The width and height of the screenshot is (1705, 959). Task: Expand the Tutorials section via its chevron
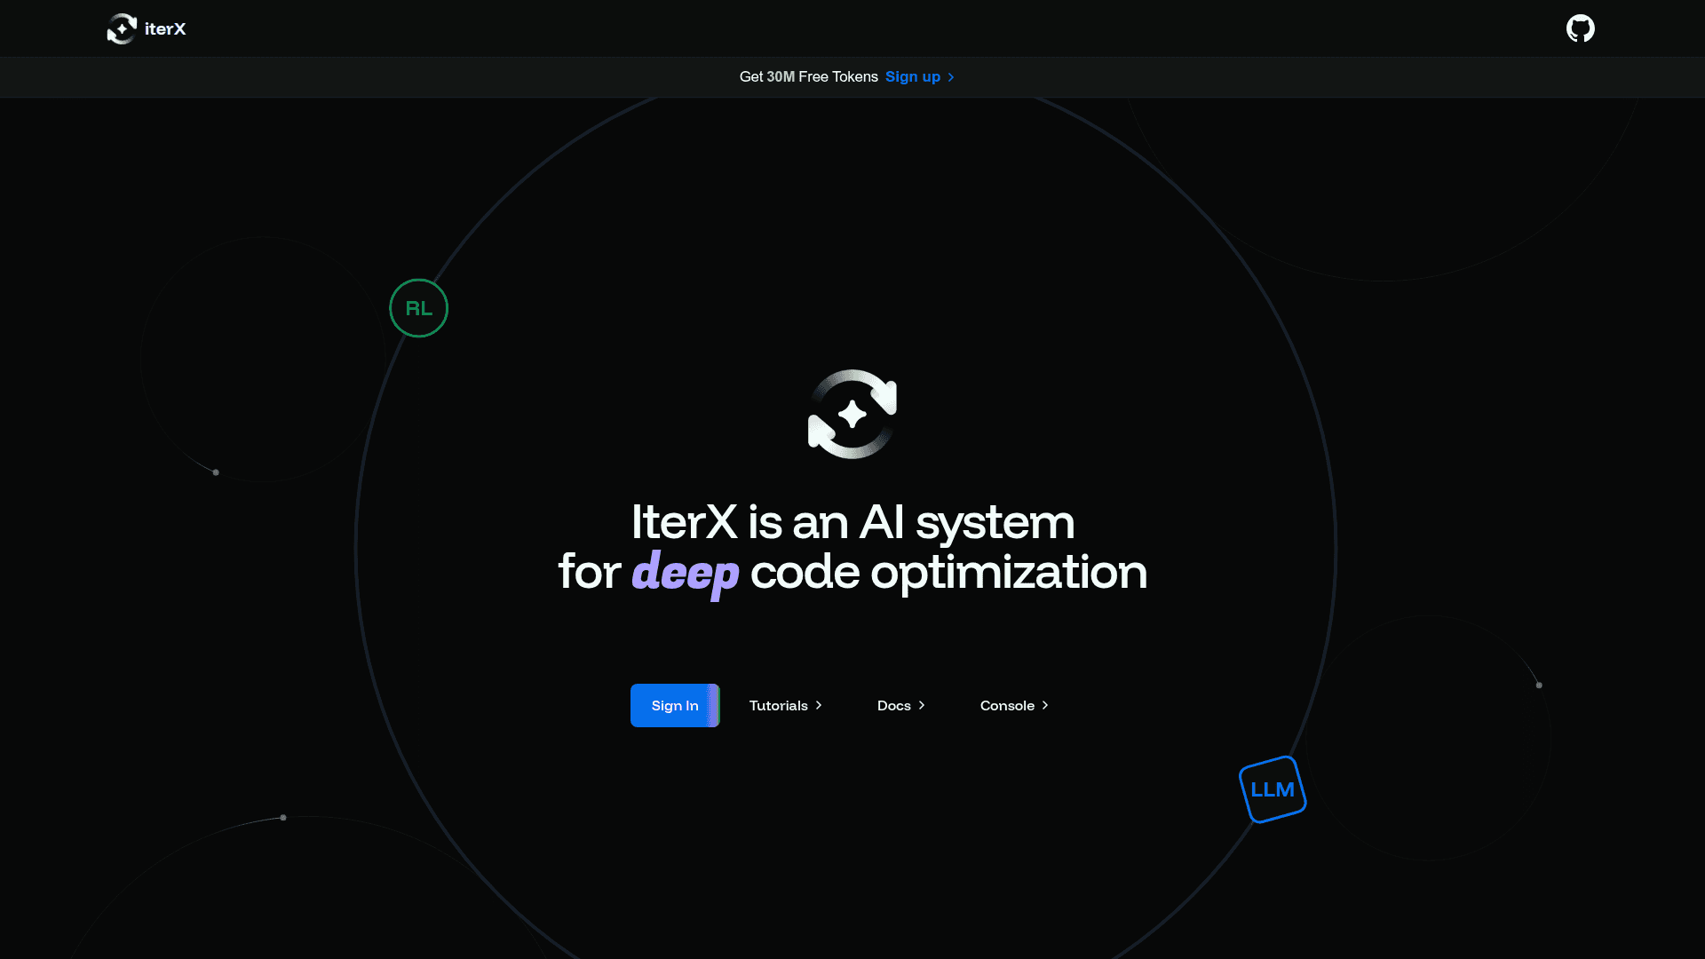[x=818, y=705]
